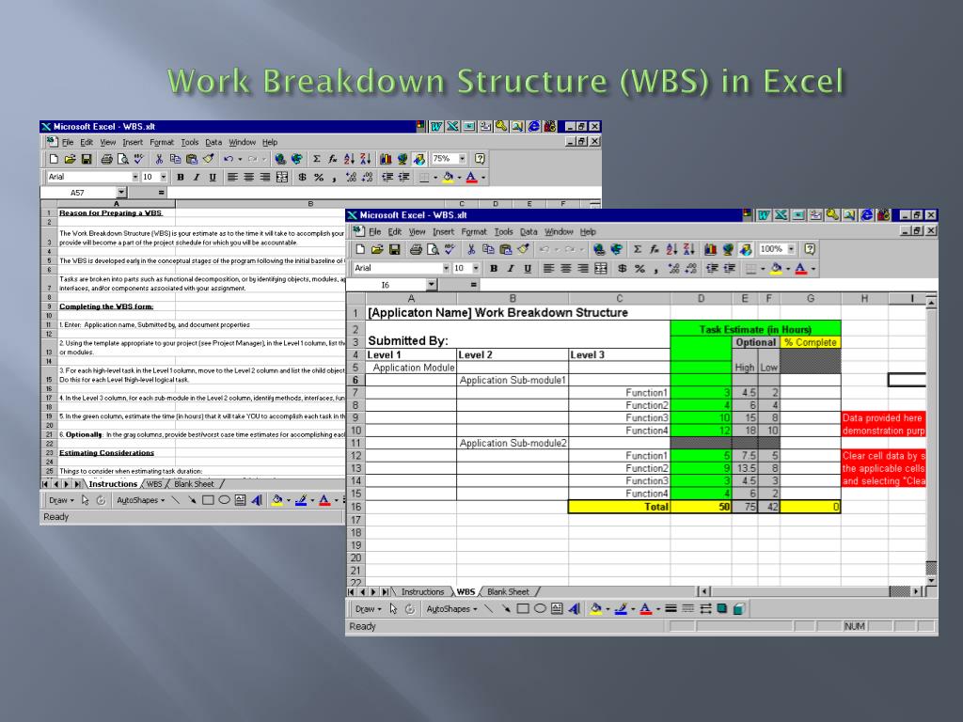Open 100% zoom dropdown in front Excel window
This screenshot has height=722, width=963.
[x=791, y=249]
